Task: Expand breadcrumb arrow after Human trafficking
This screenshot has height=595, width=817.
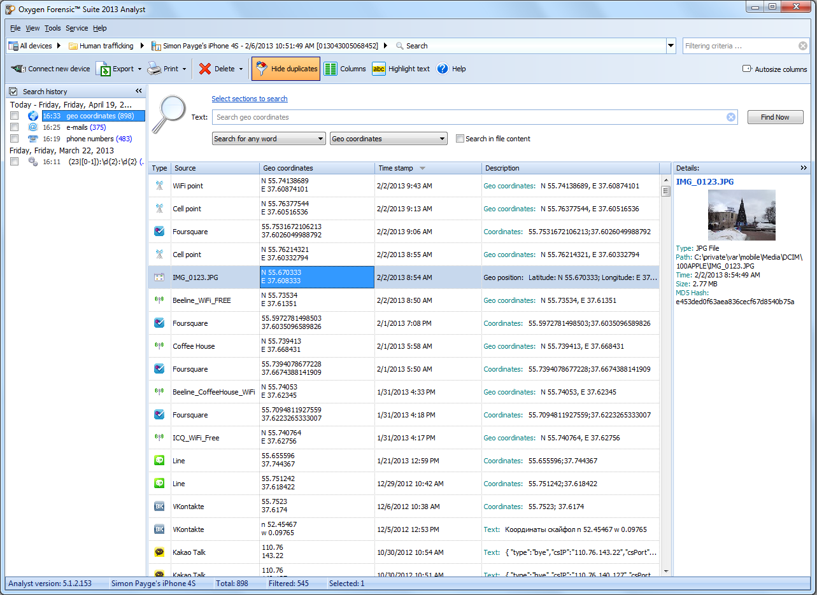Action: click(142, 46)
